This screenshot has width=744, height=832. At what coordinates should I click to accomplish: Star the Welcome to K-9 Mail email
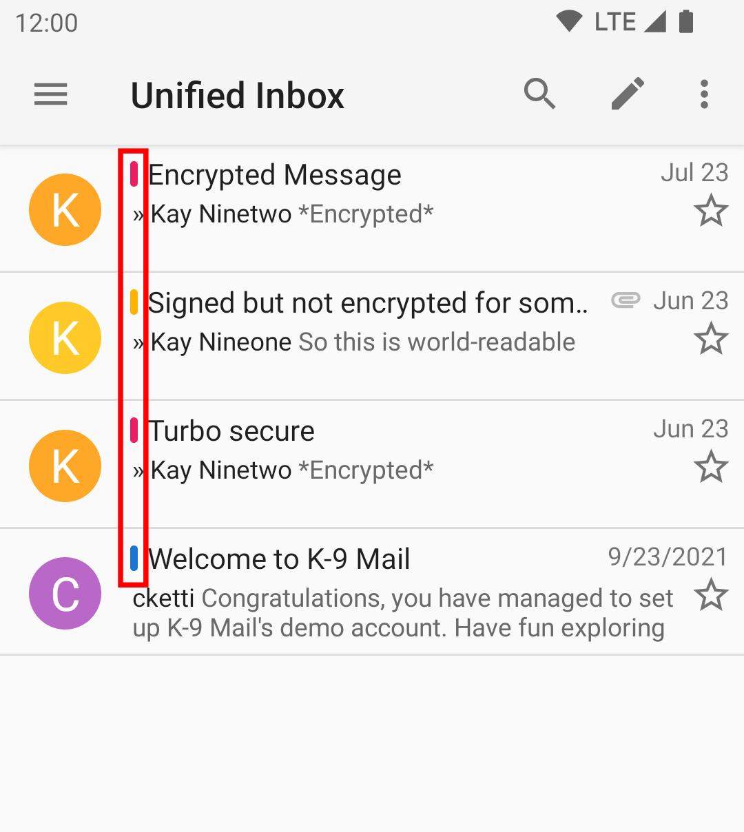711,595
